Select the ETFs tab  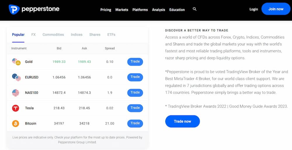point(111,34)
